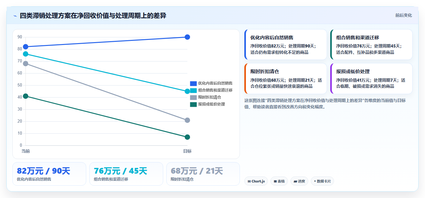Toggle the 报损或低价处理 legend label in the chart
The width and height of the screenshot is (425, 198).
click(212, 104)
